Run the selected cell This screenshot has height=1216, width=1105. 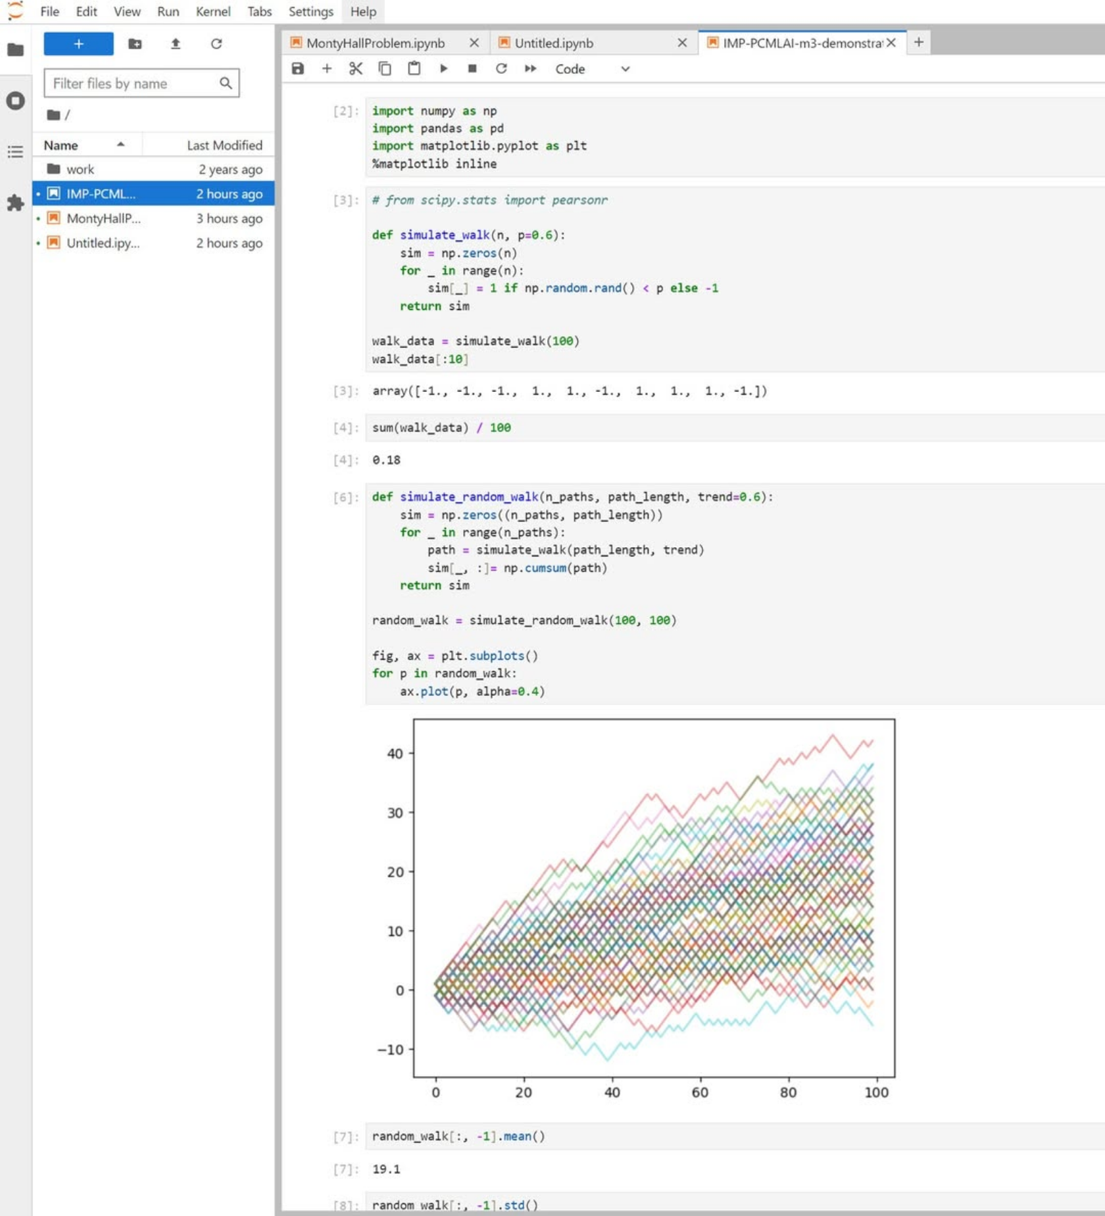[x=443, y=69]
